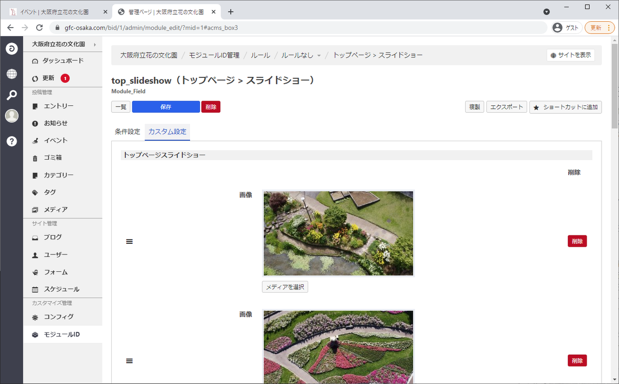Click メディアを選択 under first image
The image size is (619, 384).
pos(285,287)
